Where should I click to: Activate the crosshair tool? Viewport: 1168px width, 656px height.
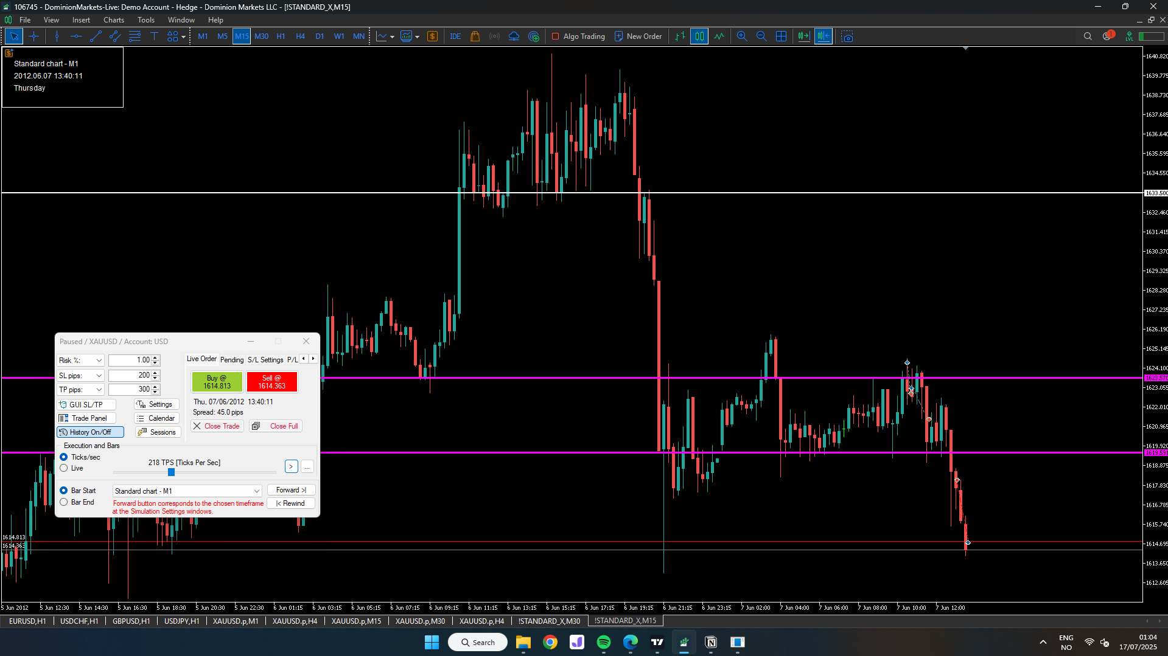coord(33,36)
